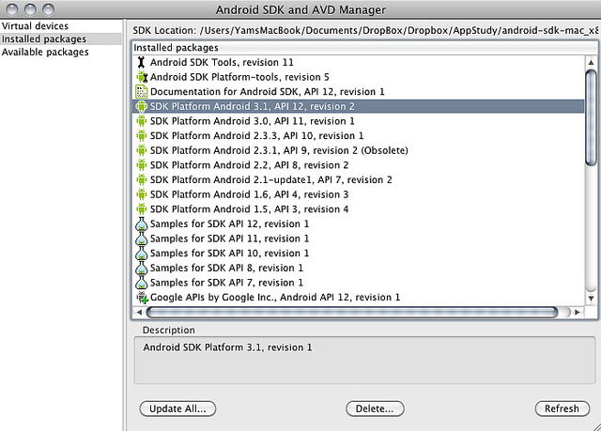601x431 pixels.
Task: Click the window resize grip corner
Action: [596, 426]
